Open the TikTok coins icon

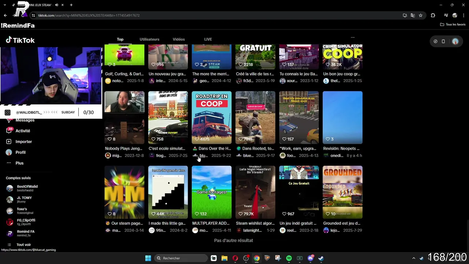tap(435, 41)
